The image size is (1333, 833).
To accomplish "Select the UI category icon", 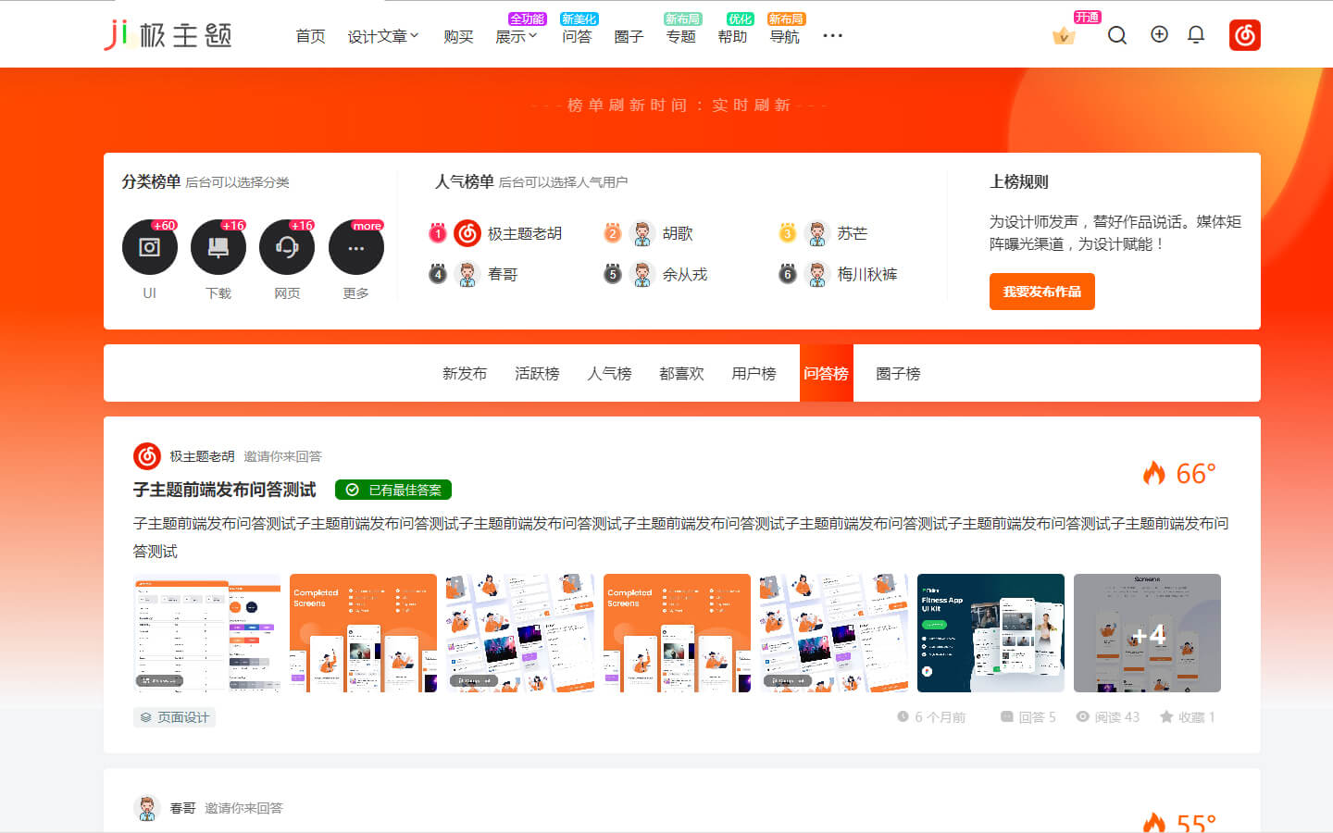I will click(149, 248).
